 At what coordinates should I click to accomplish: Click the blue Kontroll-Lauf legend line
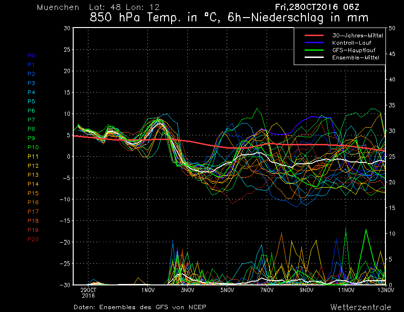314,42
